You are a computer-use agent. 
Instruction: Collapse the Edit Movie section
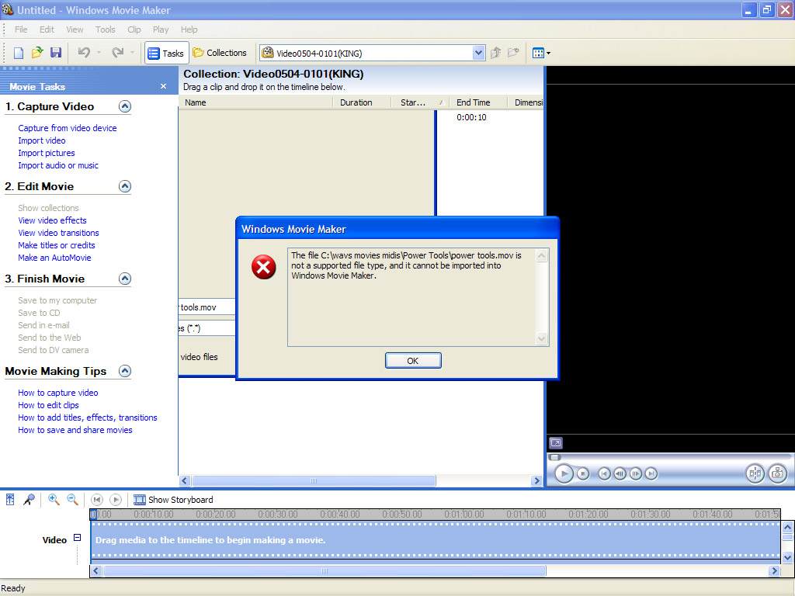(x=125, y=186)
